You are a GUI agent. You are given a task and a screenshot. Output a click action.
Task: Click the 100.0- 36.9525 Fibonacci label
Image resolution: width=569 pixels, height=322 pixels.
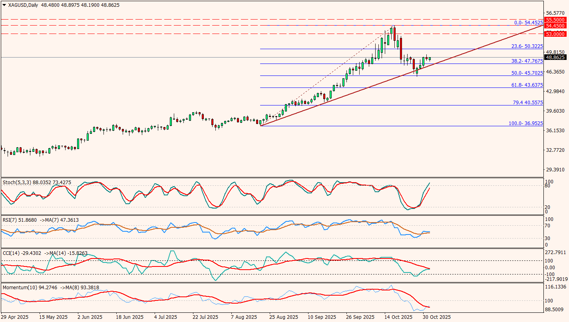(525, 123)
